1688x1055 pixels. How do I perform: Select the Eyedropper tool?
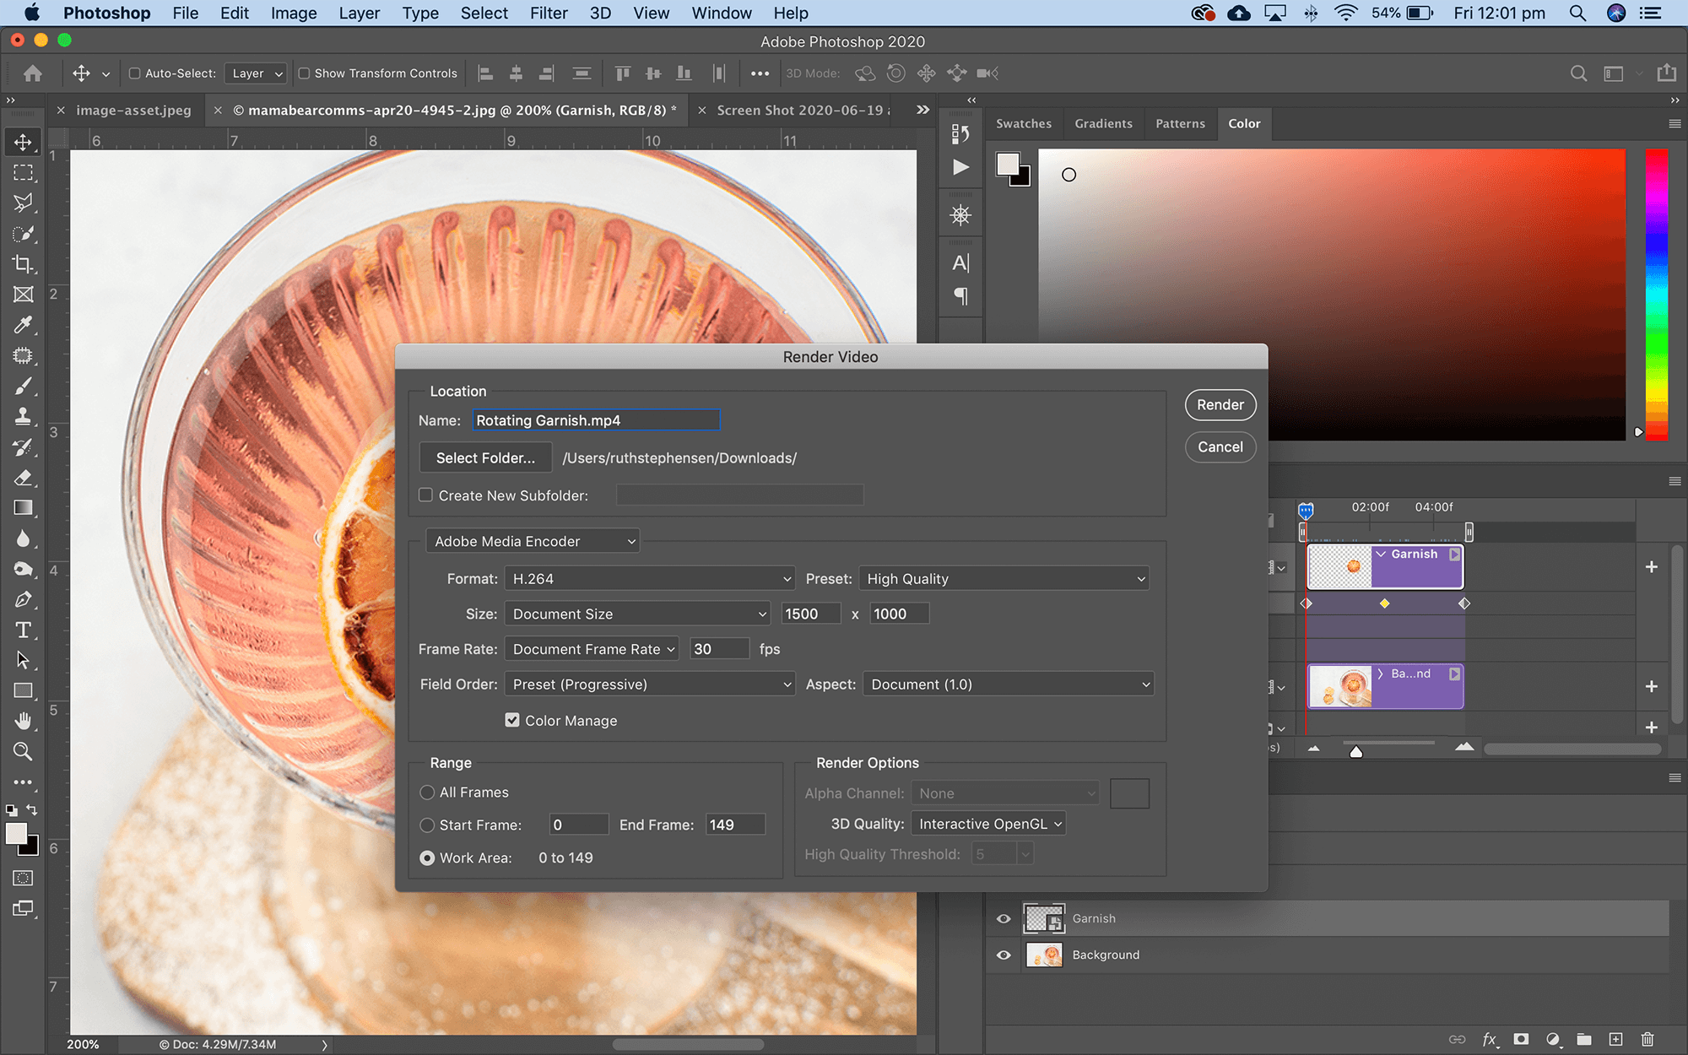23,325
